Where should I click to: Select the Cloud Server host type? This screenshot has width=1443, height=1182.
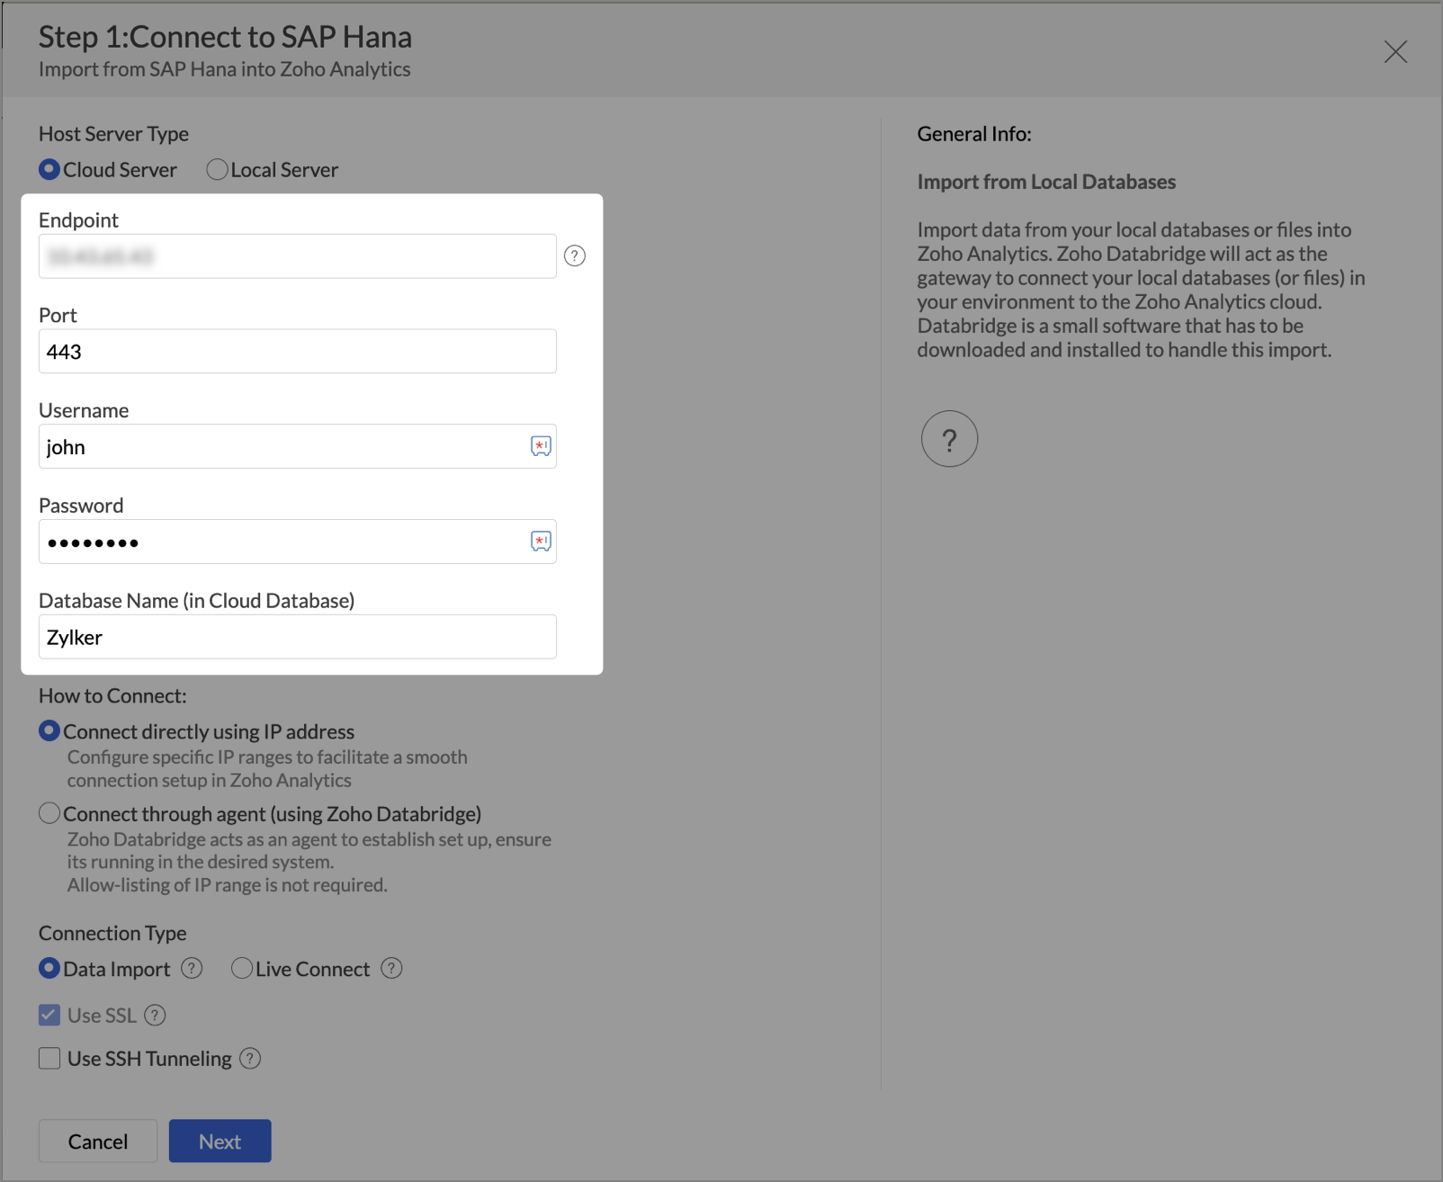[49, 170]
